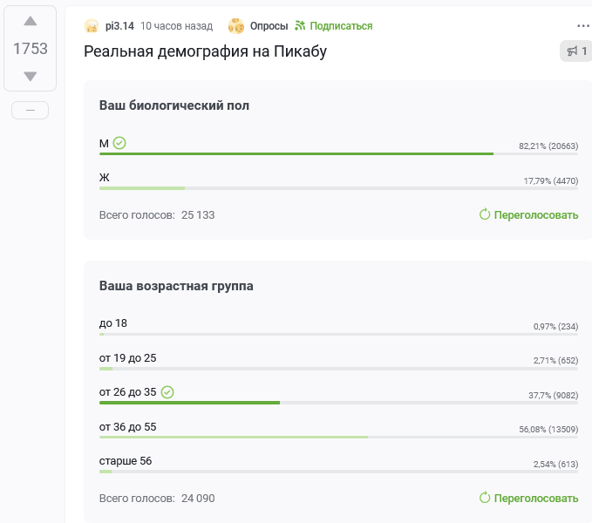Choose the до 18 age group

[x=113, y=323]
